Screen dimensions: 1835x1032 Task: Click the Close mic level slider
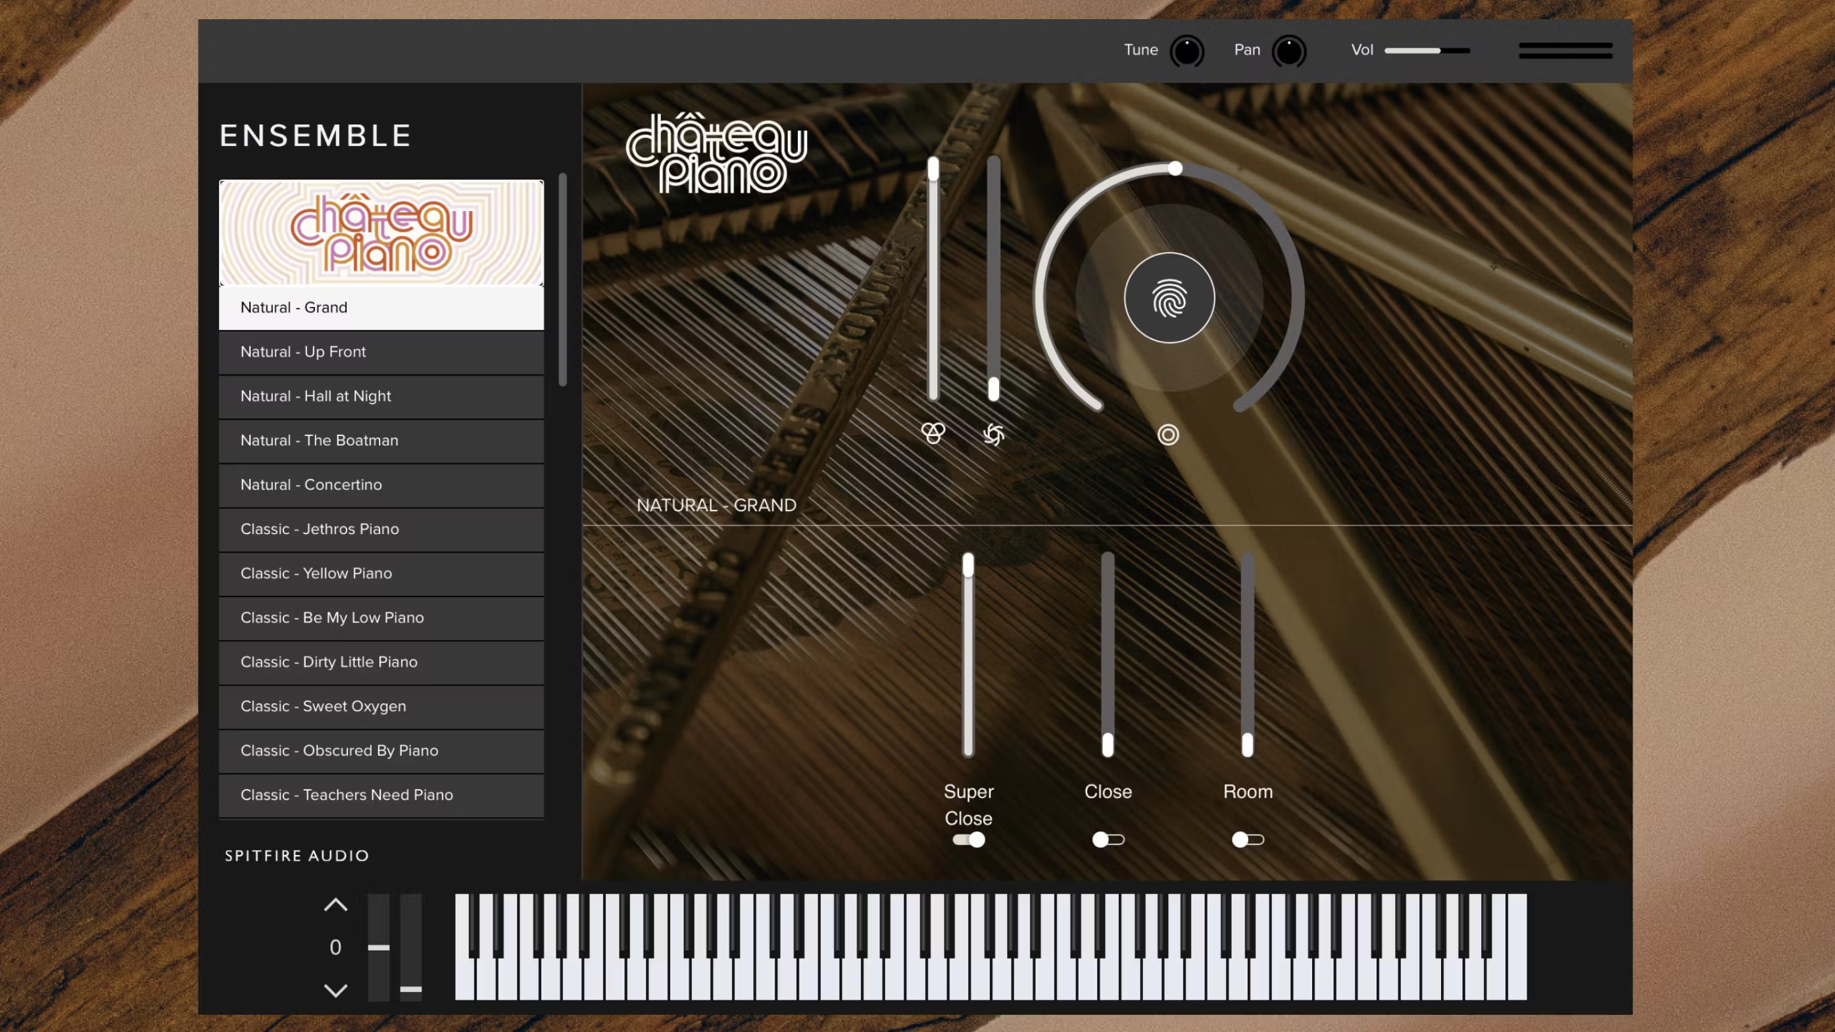pyautogui.click(x=1108, y=654)
